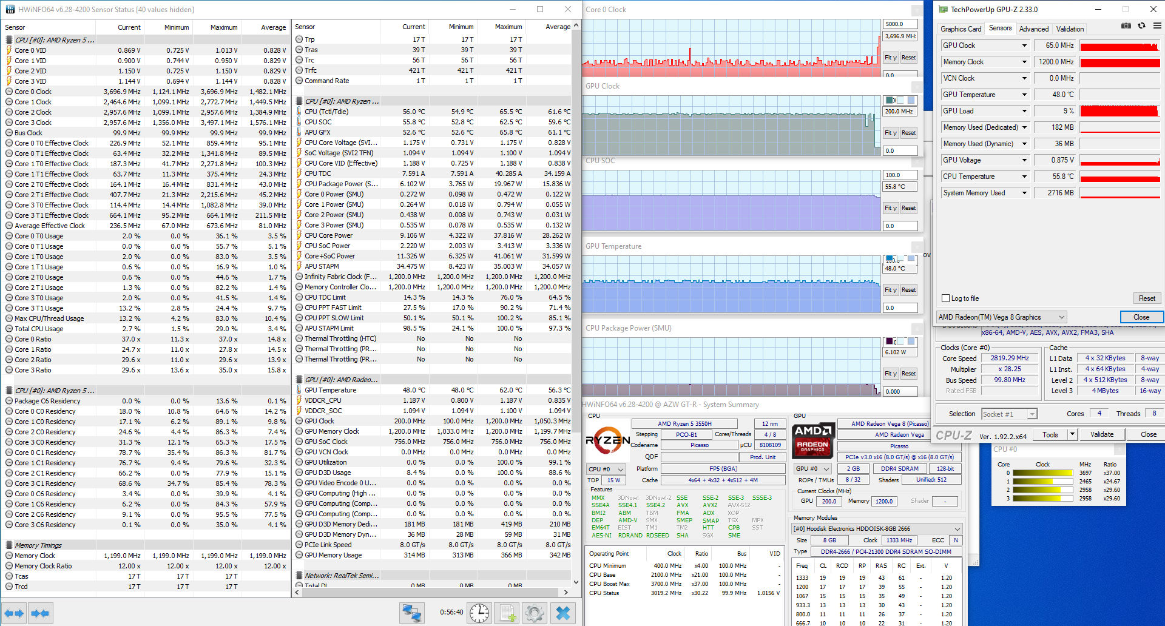Open the VCN Clock sensor dropdown

point(1024,78)
